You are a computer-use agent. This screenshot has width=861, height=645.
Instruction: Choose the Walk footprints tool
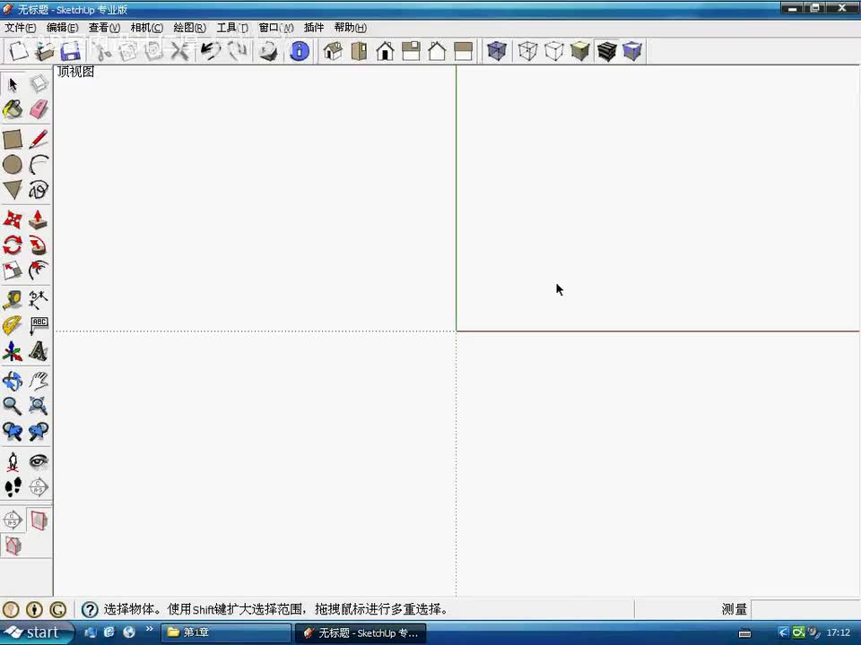(13, 487)
